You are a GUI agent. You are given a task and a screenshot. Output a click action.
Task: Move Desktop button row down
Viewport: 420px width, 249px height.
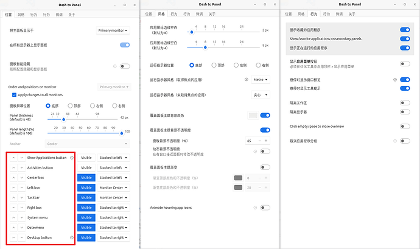22,237
